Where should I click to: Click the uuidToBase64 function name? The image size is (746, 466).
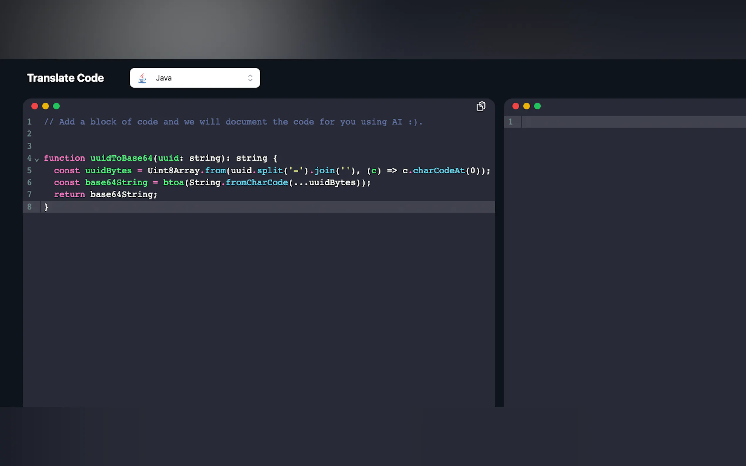click(x=121, y=158)
